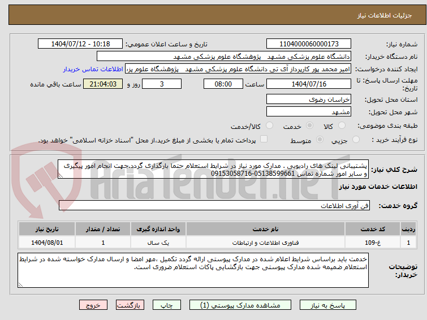
Task: Click the deadline time field 08:00
Action: (223, 84)
